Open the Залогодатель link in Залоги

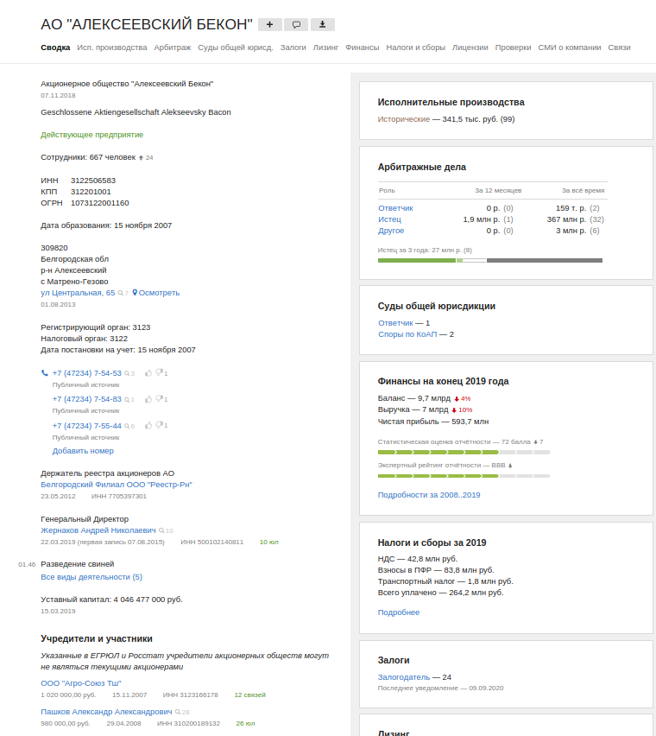point(403,677)
